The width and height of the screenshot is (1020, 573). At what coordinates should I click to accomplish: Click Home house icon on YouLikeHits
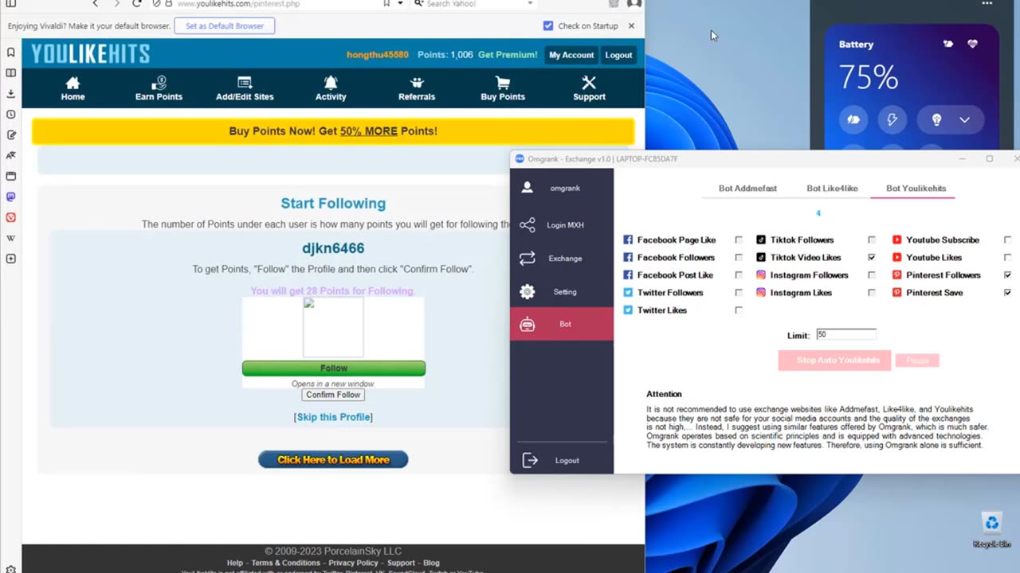pyautogui.click(x=73, y=83)
